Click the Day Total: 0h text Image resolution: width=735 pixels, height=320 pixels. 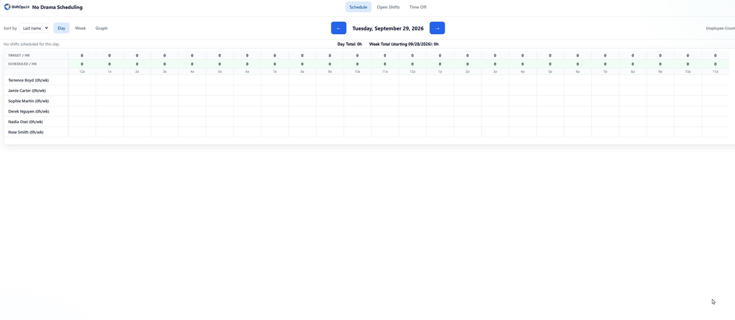point(350,44)
